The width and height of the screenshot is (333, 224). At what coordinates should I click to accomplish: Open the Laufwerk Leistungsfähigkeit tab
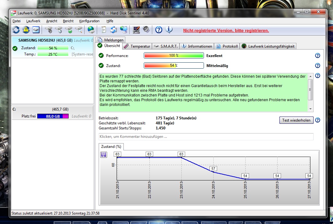coord(268,46)
